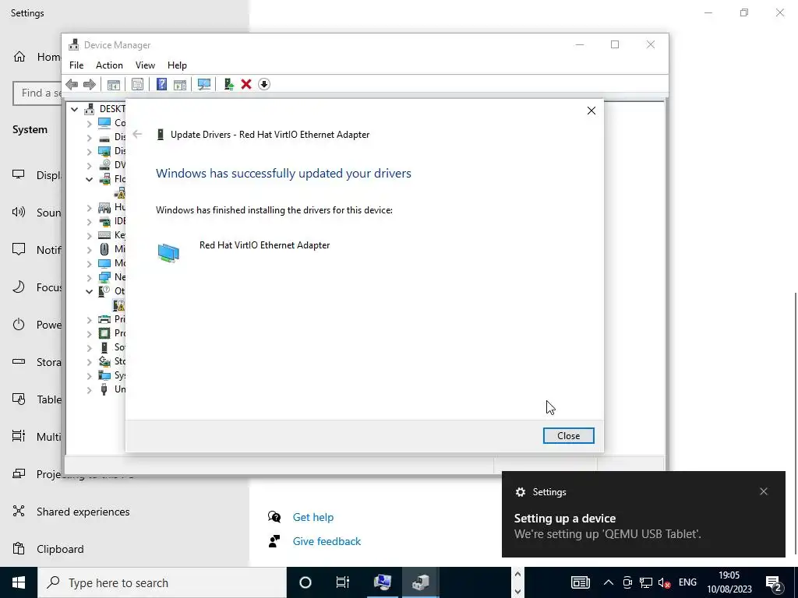Click the Start button on the taskbar
Viewport: 798px width, 598px height.
coord(19,582)
